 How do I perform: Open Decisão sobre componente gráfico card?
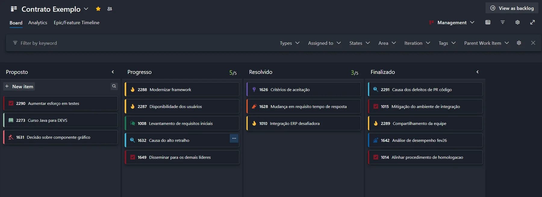61,137
